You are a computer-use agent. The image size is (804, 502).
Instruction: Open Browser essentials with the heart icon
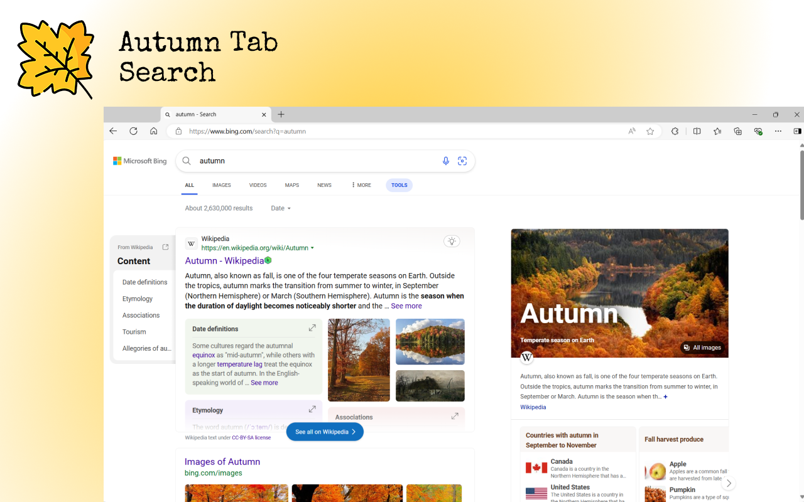coord(758,131)
